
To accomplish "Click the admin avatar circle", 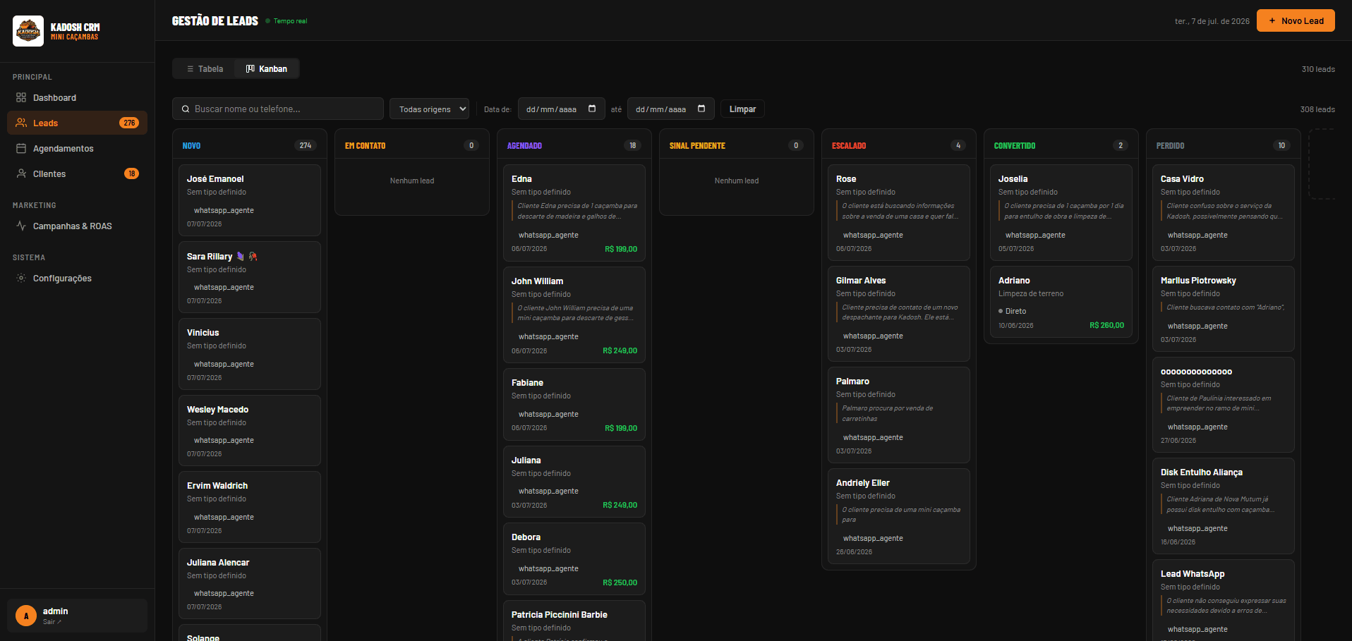I will pos(26,616).
